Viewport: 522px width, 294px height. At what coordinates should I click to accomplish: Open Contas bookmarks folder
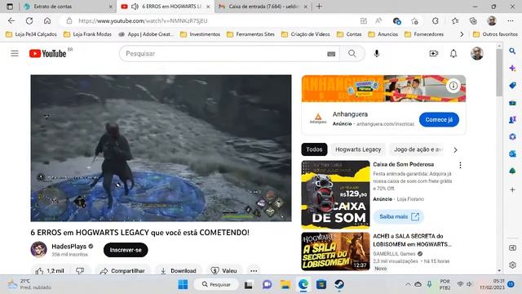pyautogui.click(x=349, y=34)
